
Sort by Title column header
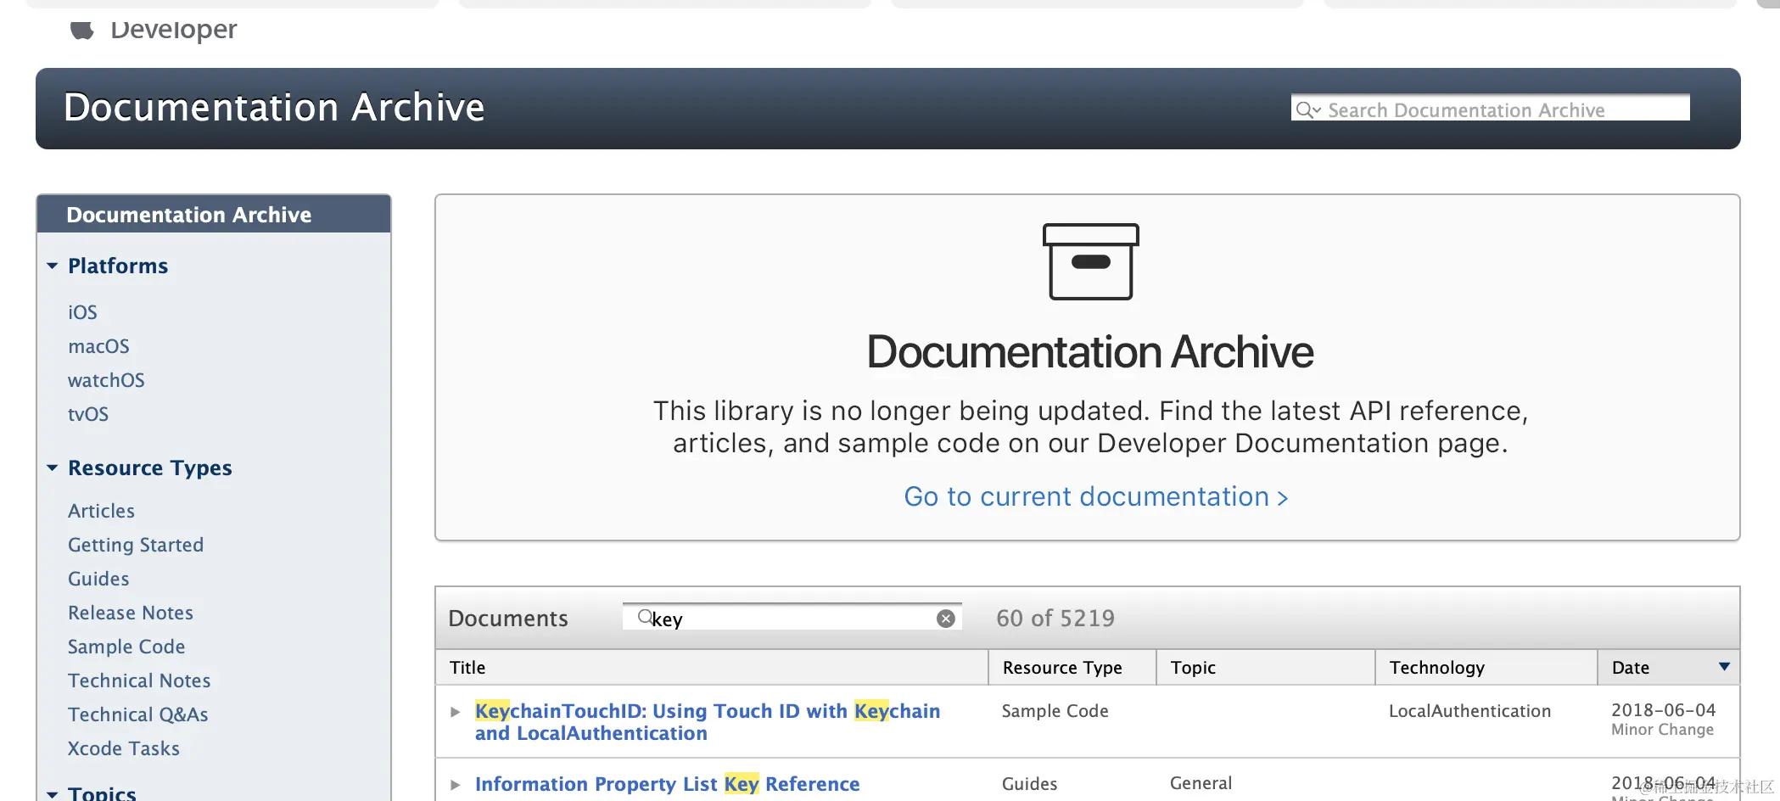(712, 668)
